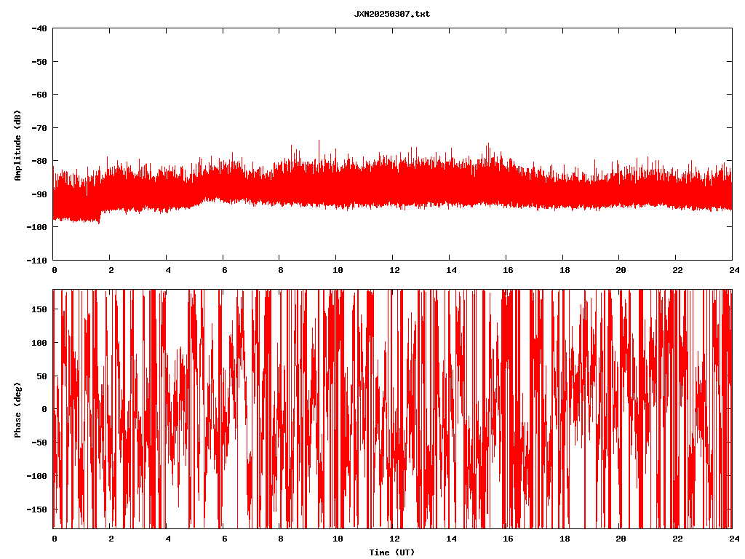The height and width of the screenshot is (559, 745).
Task: Select hour 24 under the phase plot
Action: (x=735, y=539)
